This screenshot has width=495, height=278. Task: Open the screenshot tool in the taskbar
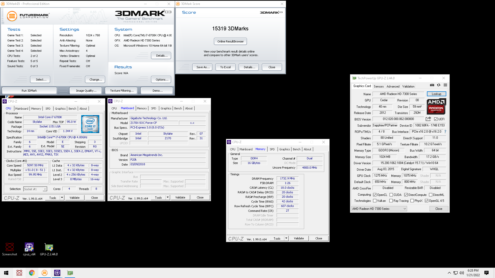19,273
